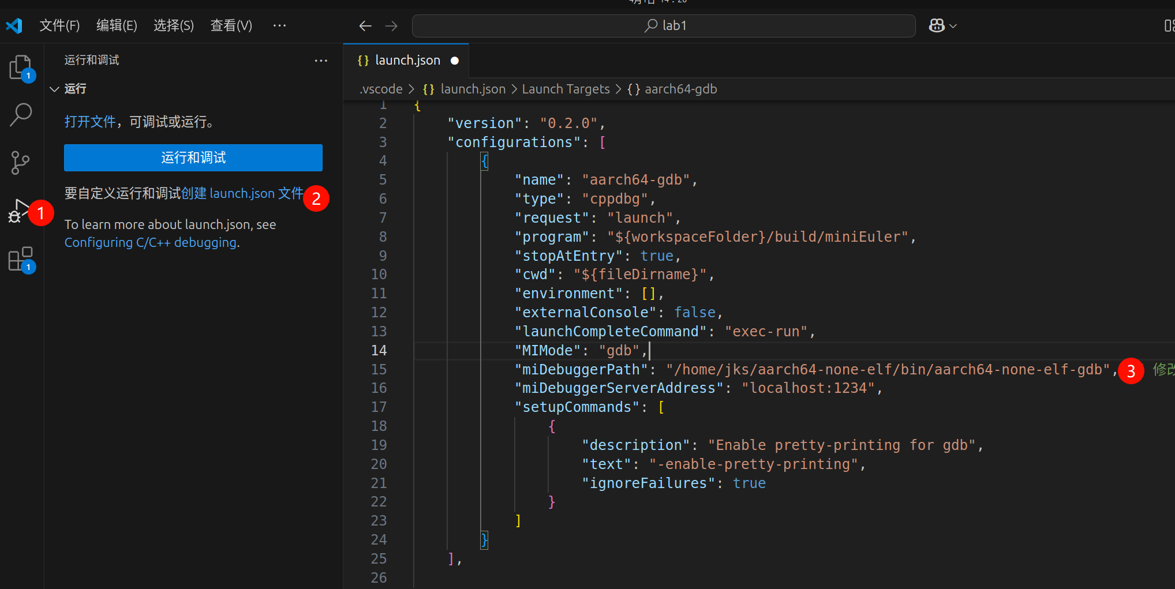Click the Copilot icon in the title bar
The image size is (1175, 589).
[x=936, y=25]
